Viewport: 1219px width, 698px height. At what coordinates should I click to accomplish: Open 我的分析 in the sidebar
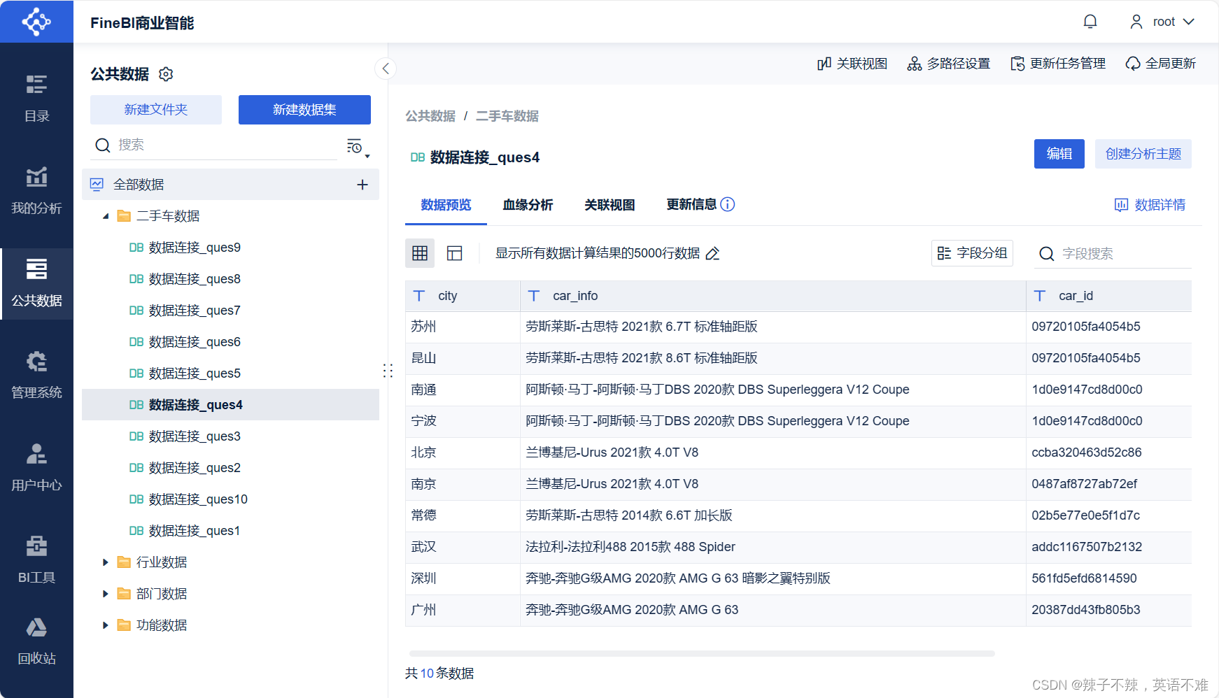[x=36, y=190]
